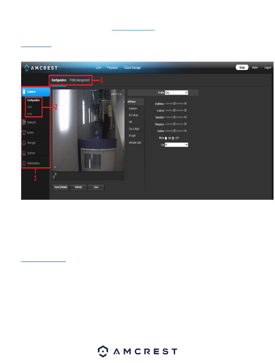Click the Save button

(96, 187)
